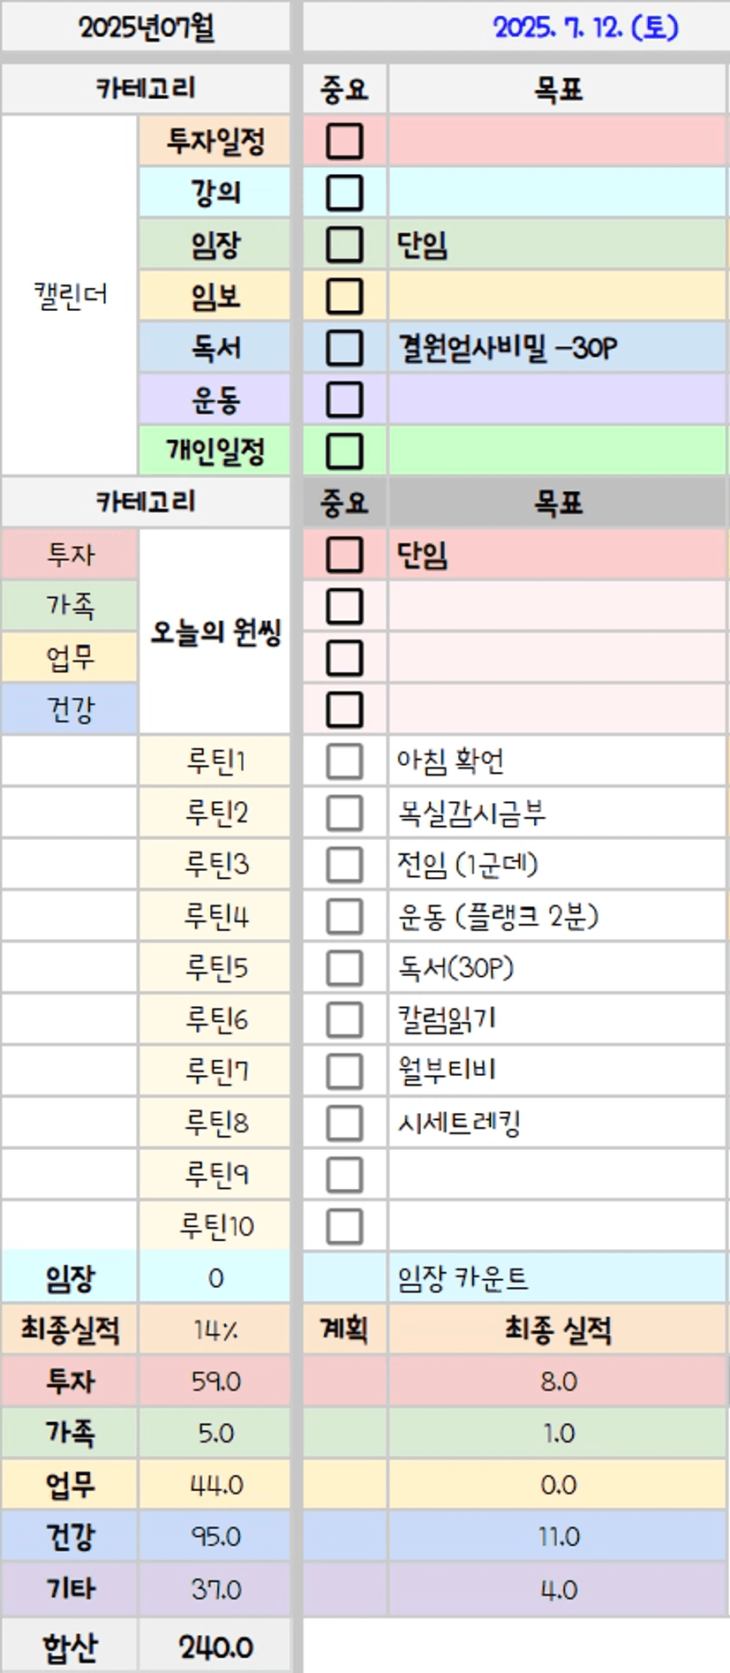
Task: Tick the 강의 row checkbox
Action: point(344,193)
